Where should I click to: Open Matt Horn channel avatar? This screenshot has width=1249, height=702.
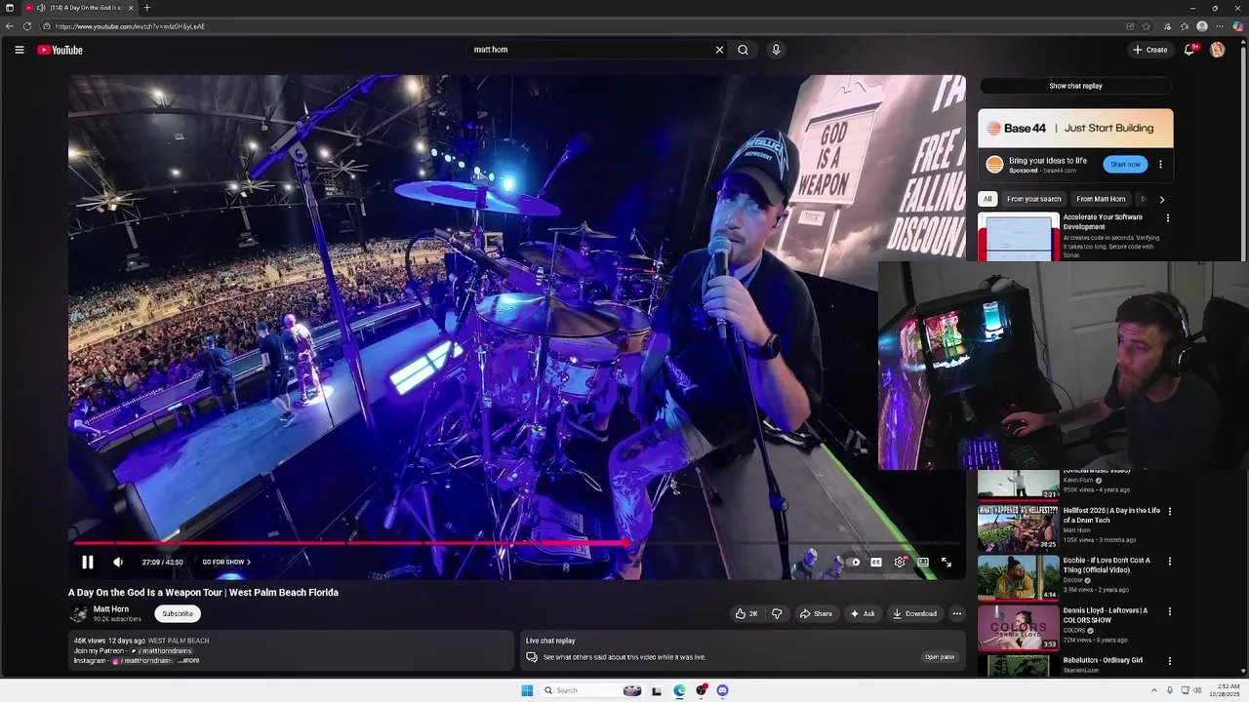pyautogui.click(x=78, y=613)
